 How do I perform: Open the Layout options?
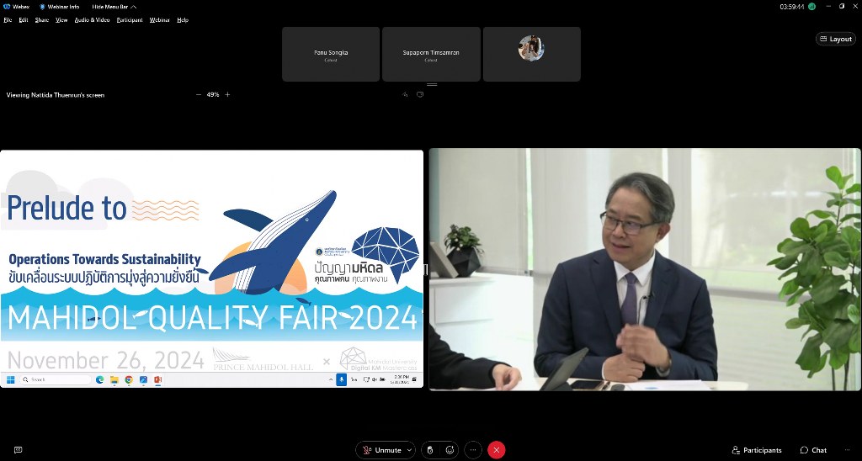pos(836,39)
